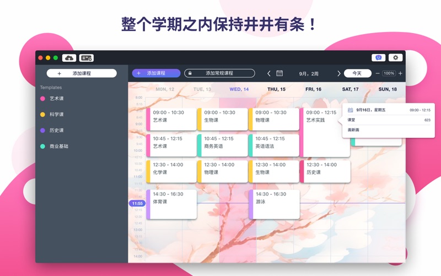The height and width of the screenshot is (276, 441).
Task: Select the 艺术课 template
Action: pyautogui.click(x=57, y=99)
